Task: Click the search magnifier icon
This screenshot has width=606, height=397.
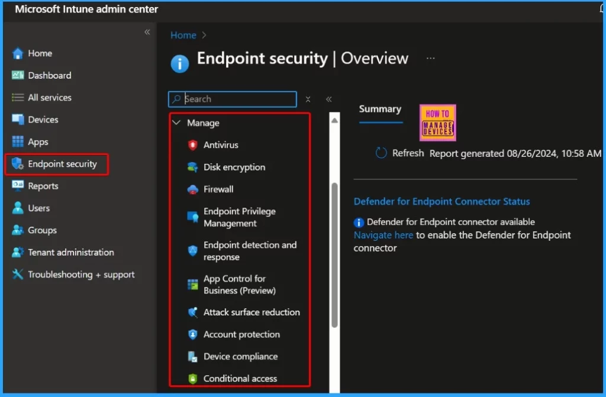Action: [176, 99]
